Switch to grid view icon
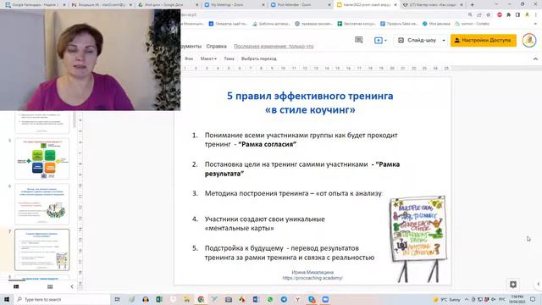This screenshot has width=542, height=305. point(50,286)
